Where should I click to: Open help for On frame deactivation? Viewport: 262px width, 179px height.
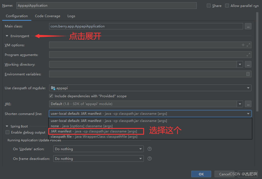[150, 158]
